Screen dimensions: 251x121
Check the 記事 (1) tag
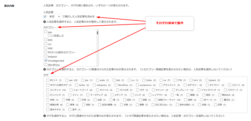(215, 105)
